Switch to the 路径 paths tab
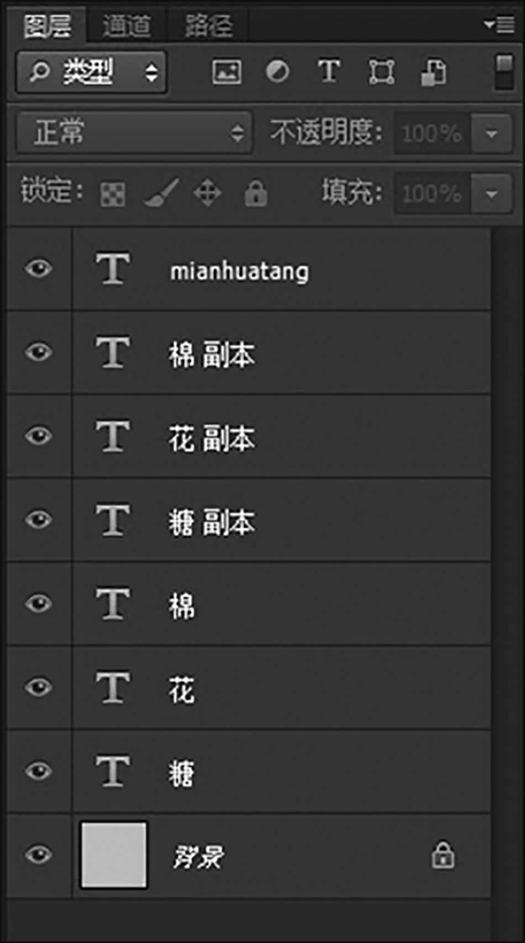Image resolution: width=525 pixels, height=943 pixels. tap(208, 26)
